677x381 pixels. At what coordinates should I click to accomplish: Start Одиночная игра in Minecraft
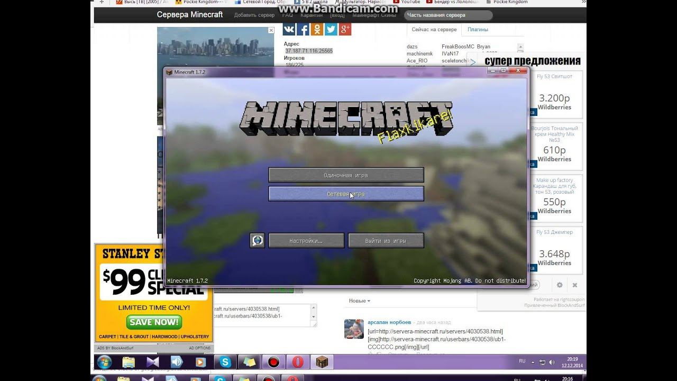[x=346, y=175]
